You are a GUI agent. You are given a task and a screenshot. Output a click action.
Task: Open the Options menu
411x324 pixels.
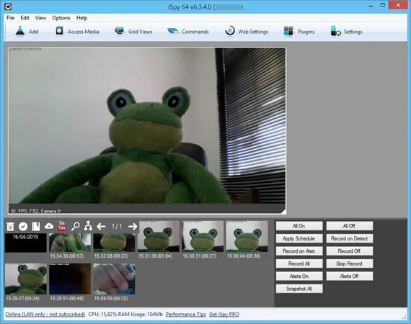(61, 18)
